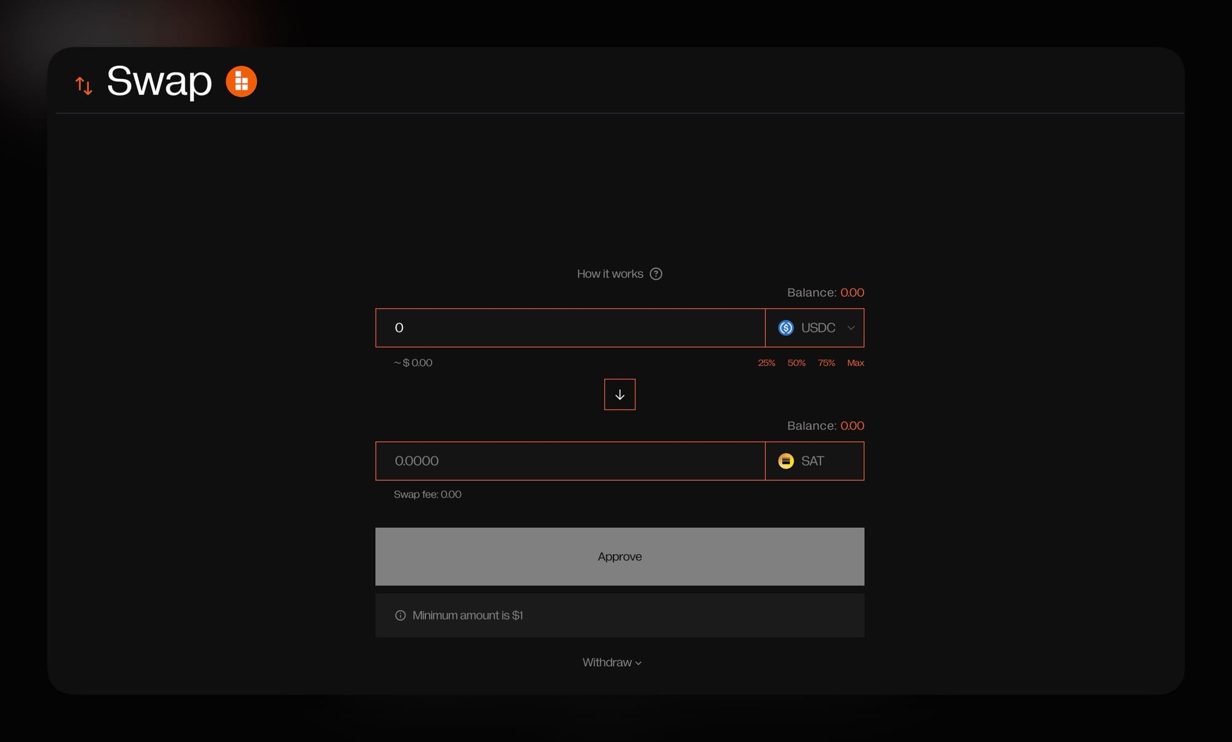Click the question mark help icon
Image resolution: width=1232 pixels, height=742 pixels.
pos(656,274)
